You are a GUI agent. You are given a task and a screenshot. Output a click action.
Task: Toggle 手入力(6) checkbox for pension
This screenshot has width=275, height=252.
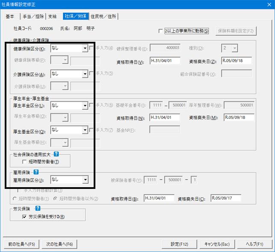point(91,105)
